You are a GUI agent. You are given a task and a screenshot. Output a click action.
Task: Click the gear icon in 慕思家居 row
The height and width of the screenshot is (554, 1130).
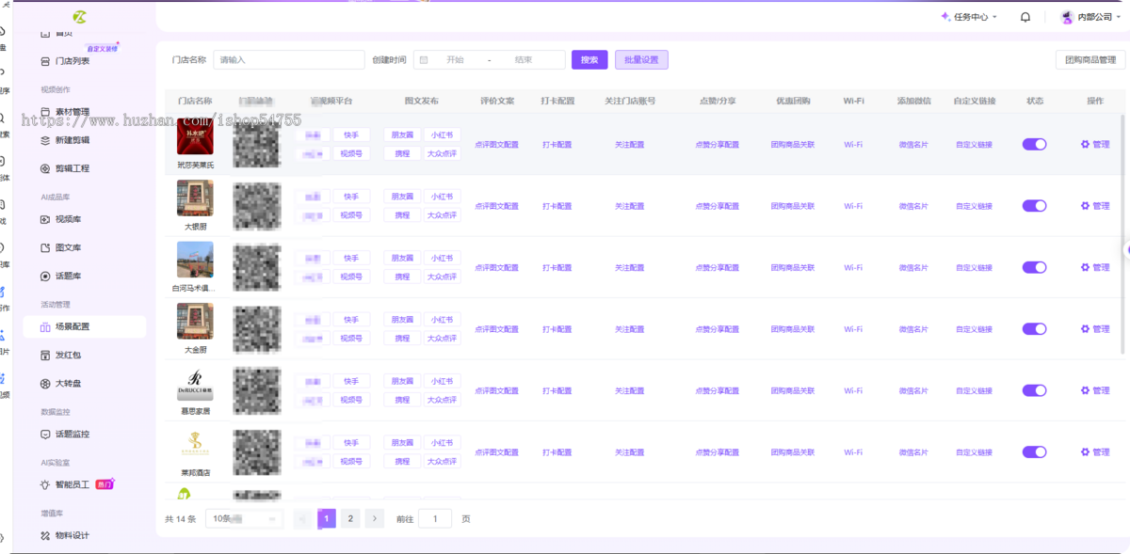(1085, 390)
